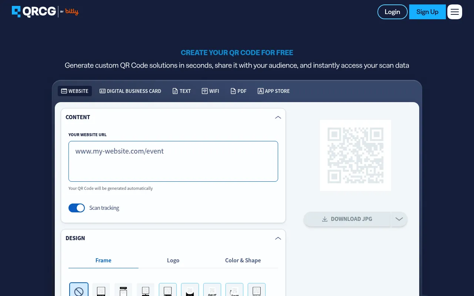
Task: Open the Logo design tab
Action: pyautogui.click(x=173, y=260)
